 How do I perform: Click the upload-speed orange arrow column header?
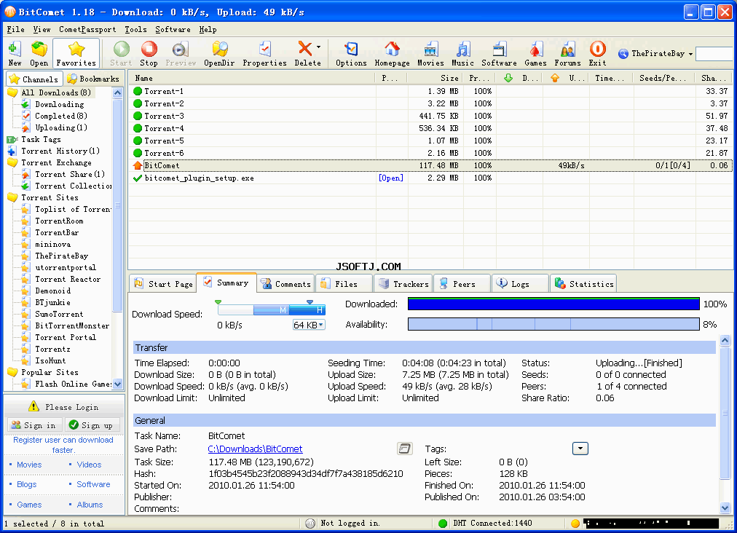(x=555, y=78)
